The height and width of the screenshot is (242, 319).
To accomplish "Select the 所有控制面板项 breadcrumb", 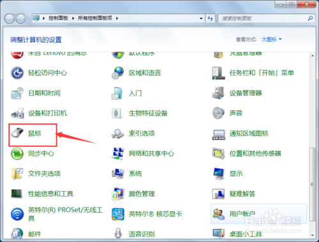I will [95, 18].
